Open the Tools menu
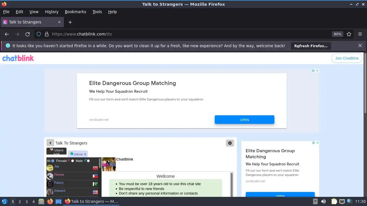Image resolution: width=367 pixels, height=206 pixels. click(x=97, y=12)
